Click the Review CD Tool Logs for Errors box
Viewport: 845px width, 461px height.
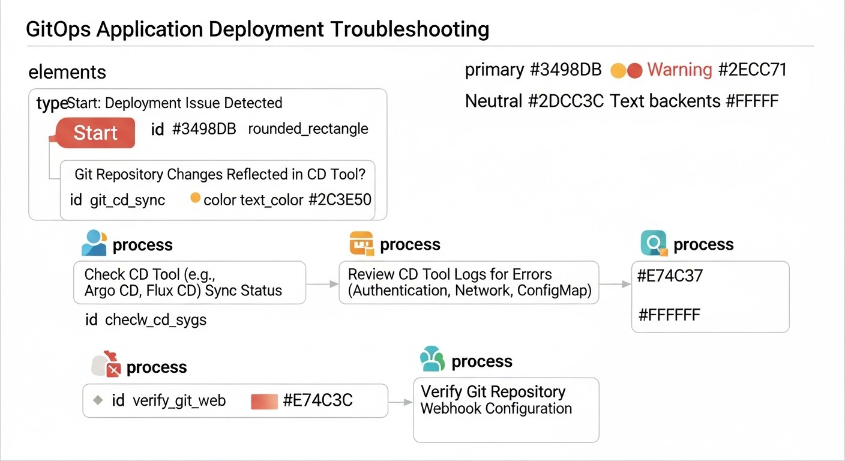tap(469, 282)
